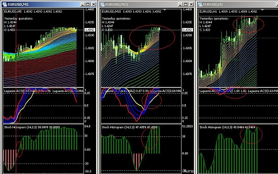Click 'Yesterday quotations:' text in H1 chart
The image size is (278, 174).
coord(214,18)
